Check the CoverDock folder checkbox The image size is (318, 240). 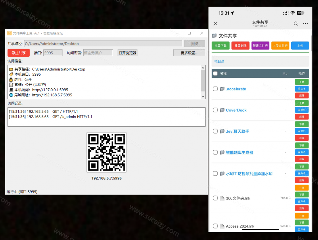pos(215,110)
